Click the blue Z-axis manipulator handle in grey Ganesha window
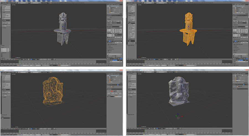This screenshot has width=249, height=136. (x=178, y=114)
